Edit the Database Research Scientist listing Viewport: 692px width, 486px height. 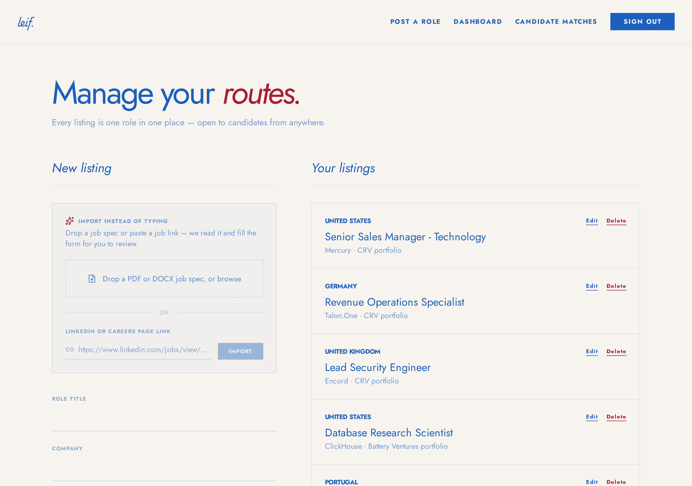click(592, 417)
